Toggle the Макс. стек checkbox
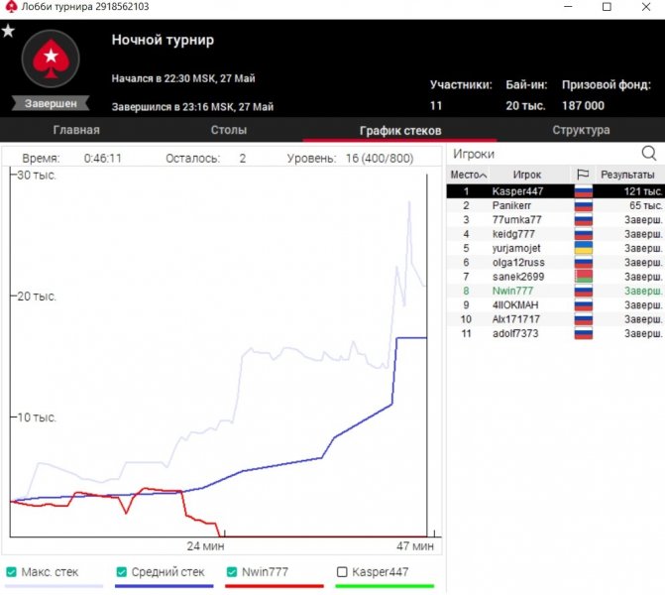Image resolution: width=665 pixels, height=595 pixels. (11, 572)
